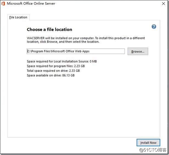Click the Browse... button

tap(138, 51)
